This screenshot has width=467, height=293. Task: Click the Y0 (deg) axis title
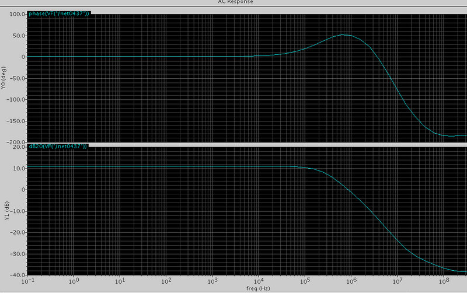coord(4,78)
